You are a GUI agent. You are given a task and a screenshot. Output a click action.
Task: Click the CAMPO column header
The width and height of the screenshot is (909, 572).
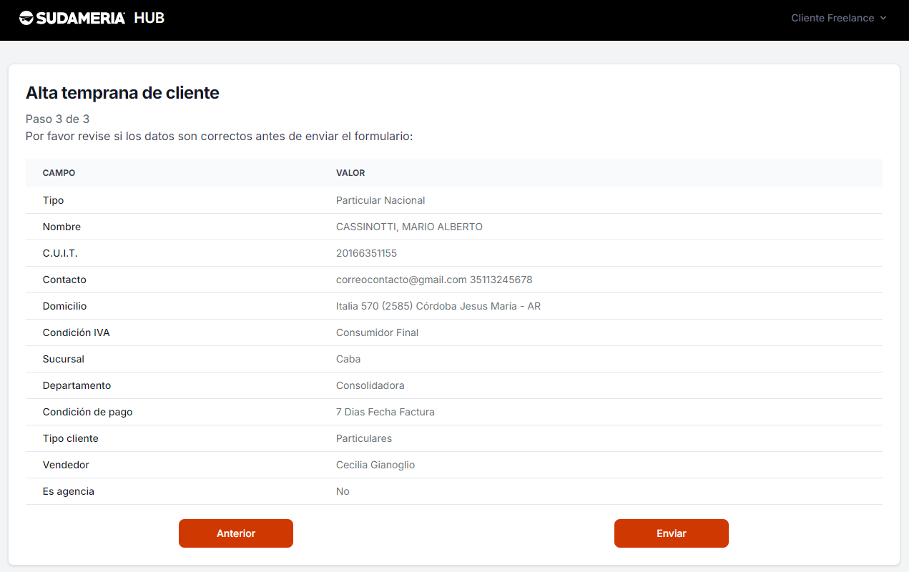point(59,173)
